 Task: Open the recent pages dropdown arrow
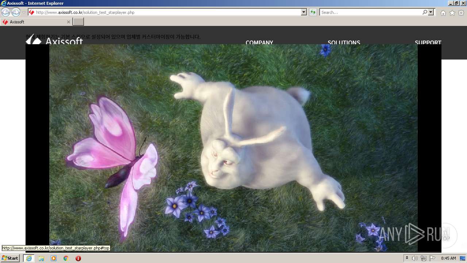pos(24,12)
